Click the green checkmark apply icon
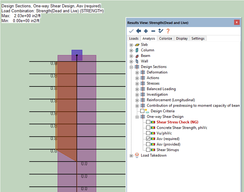The height and width of the screenshot is (192, 244). 131,31
